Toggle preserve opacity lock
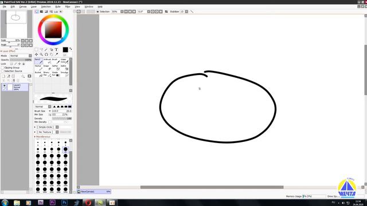The width and height of the screenshot is (367, 206). [11, 64]
